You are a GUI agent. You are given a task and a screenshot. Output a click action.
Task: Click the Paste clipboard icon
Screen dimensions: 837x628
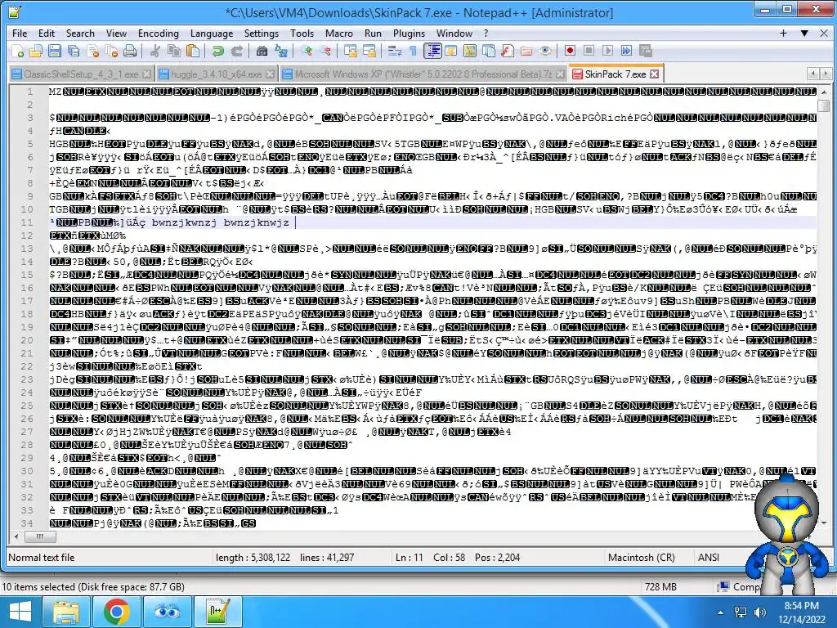tap(193, 51)
